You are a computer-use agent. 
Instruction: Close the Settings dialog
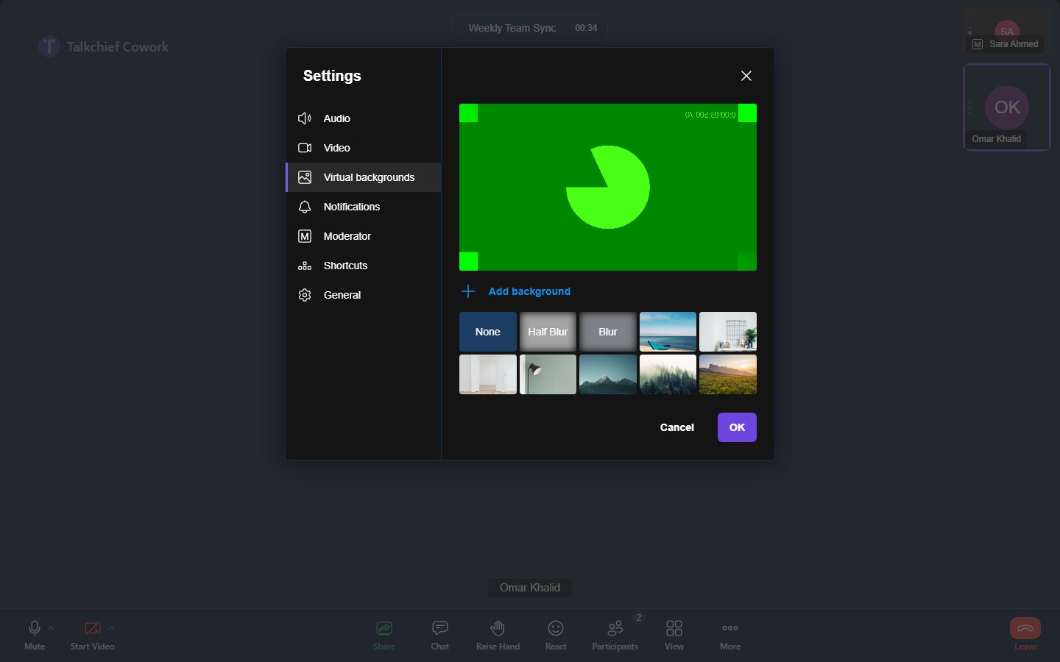point(746,76)
